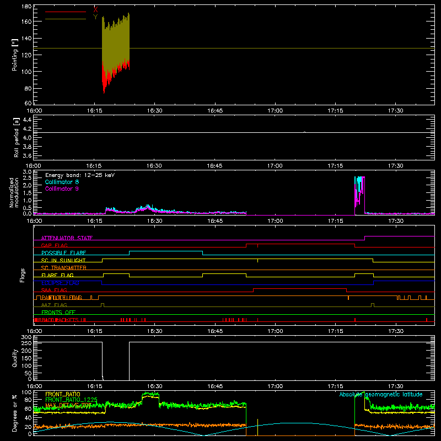
Task: Click the FLARE_FLAG label
Action: pos(57,275)
